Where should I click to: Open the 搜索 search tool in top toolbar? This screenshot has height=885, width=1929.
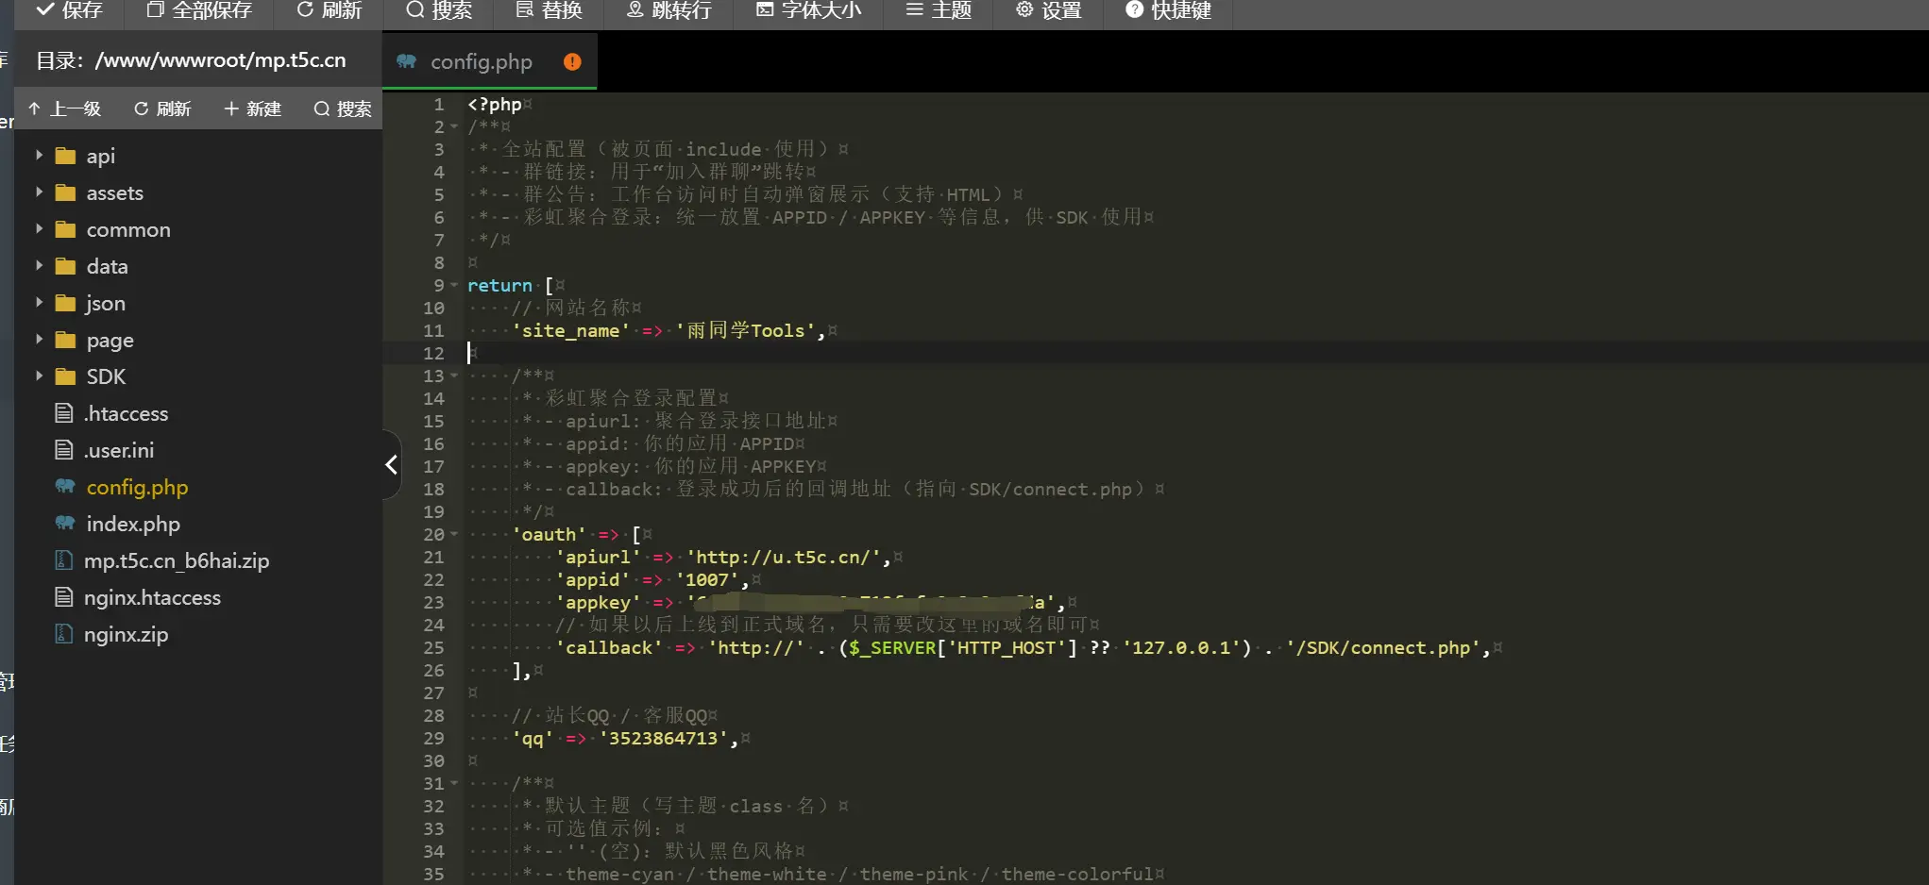click(x=439, y=10)
